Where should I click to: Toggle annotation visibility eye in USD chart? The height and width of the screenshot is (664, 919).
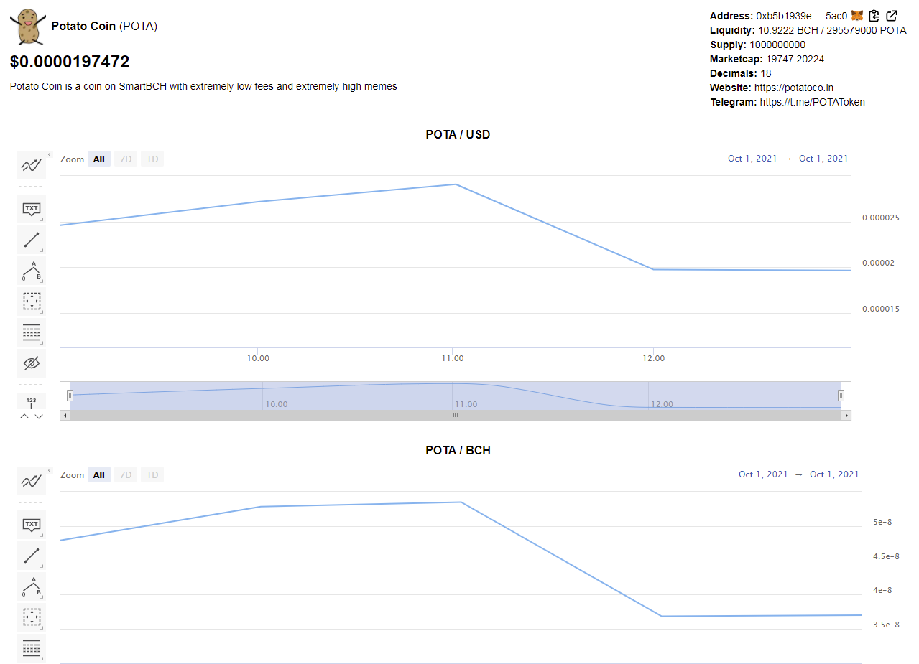tap(32, 363)
